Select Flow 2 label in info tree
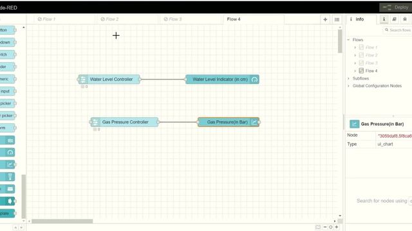Viewport: 412px width, 231px height. (371, 55)
